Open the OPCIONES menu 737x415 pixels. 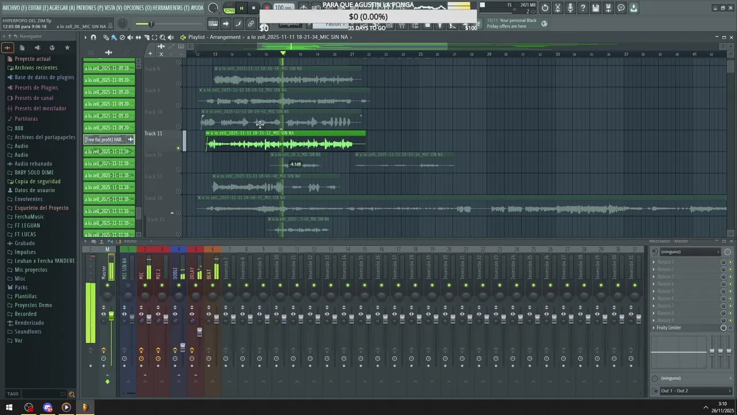coord(138,8)
